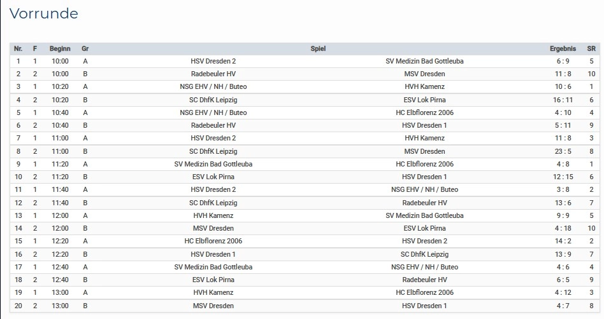The width and height of the screenshot is (604, 319).
Task: Click result 9 : 9
Action: pyautogui.click(x=563, y=215)
